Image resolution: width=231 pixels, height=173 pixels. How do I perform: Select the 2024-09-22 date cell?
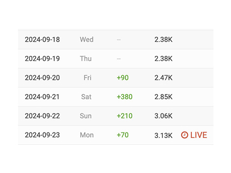[x=43, y=116]
